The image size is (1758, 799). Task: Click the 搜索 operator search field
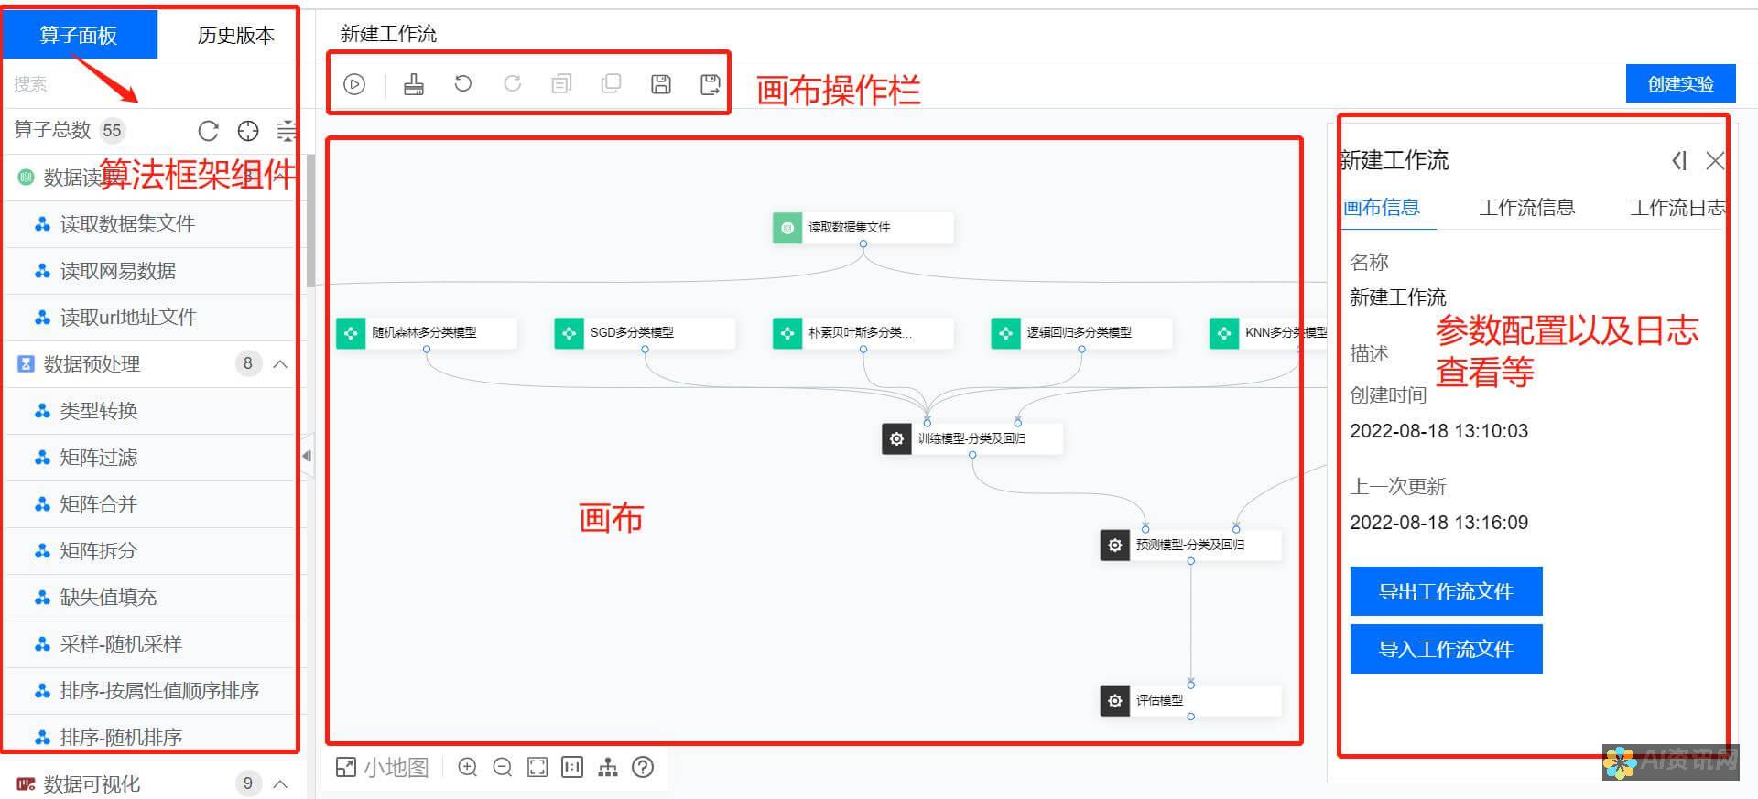tap(151, 84)
